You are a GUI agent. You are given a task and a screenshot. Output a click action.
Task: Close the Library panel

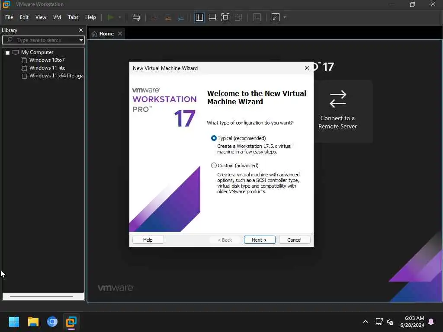(81, 30)
